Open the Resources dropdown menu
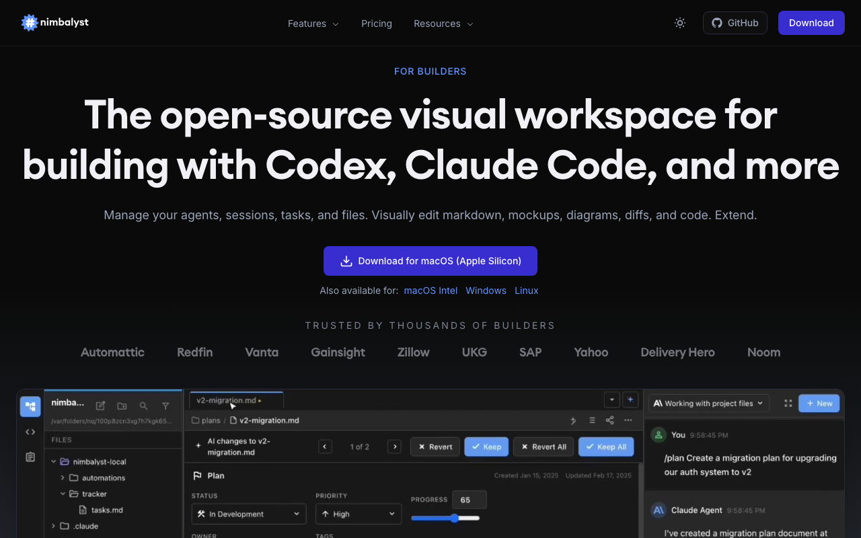This screenshot has height=538, width=861. point(443,24)
